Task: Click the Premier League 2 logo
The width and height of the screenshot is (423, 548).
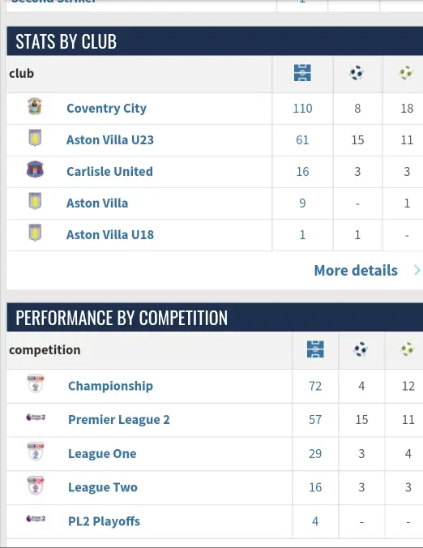Action: point(36,417)
